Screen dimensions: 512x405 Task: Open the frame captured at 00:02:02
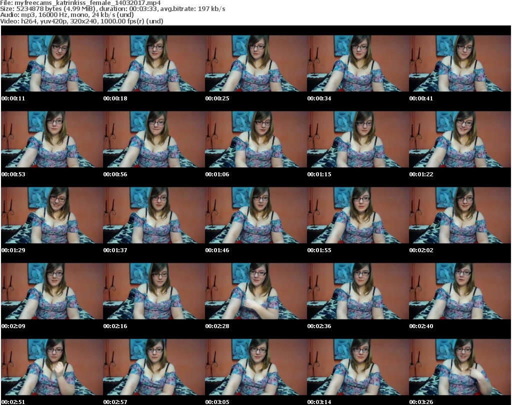tap(460, 215)
